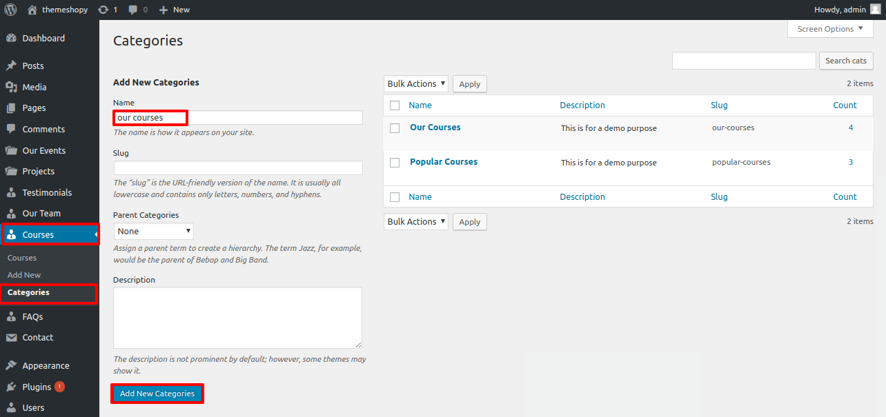Expand the Screen Options panel
The height and width of the screenshot is (417, 886).
coord(830,29)
